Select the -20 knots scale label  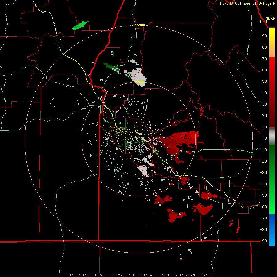[x=263, y=161]
